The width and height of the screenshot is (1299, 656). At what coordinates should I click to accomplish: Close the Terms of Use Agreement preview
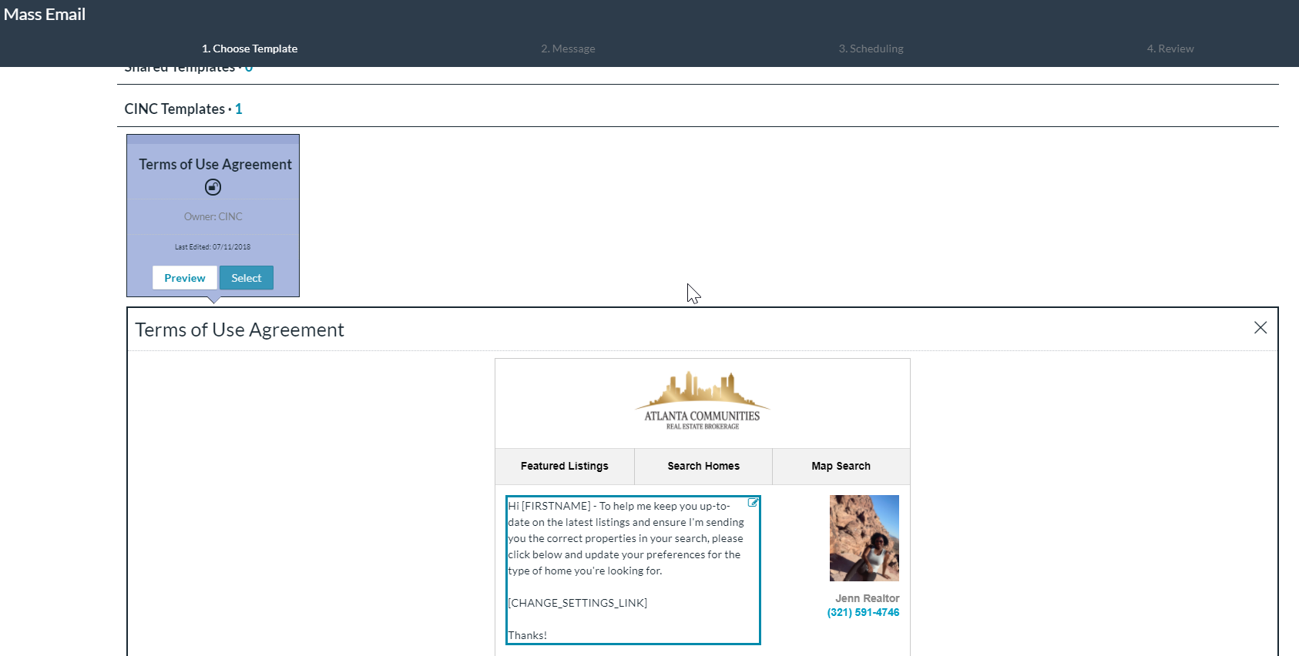[x=1260, y=328]
